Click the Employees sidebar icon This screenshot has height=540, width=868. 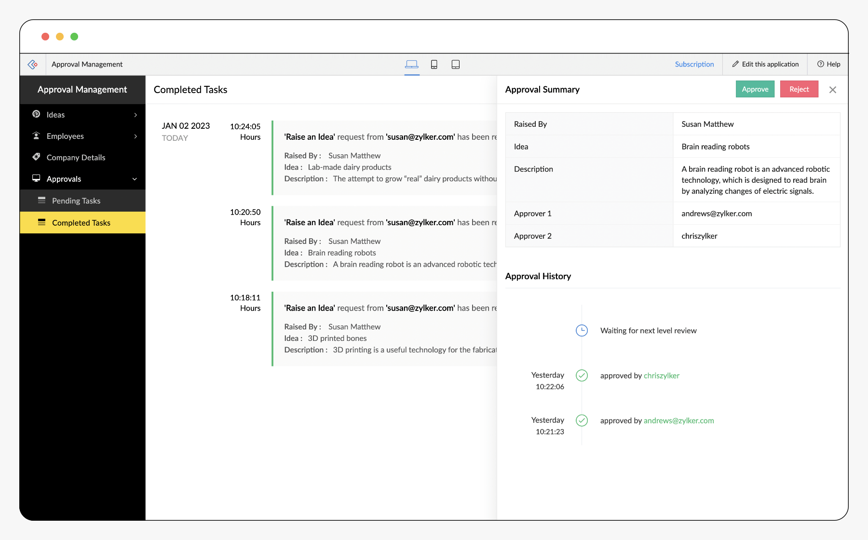(x=36, y=135)
